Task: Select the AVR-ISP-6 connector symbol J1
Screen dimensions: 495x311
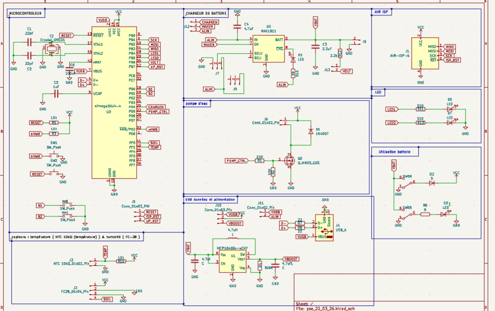Action: [425, 53]
